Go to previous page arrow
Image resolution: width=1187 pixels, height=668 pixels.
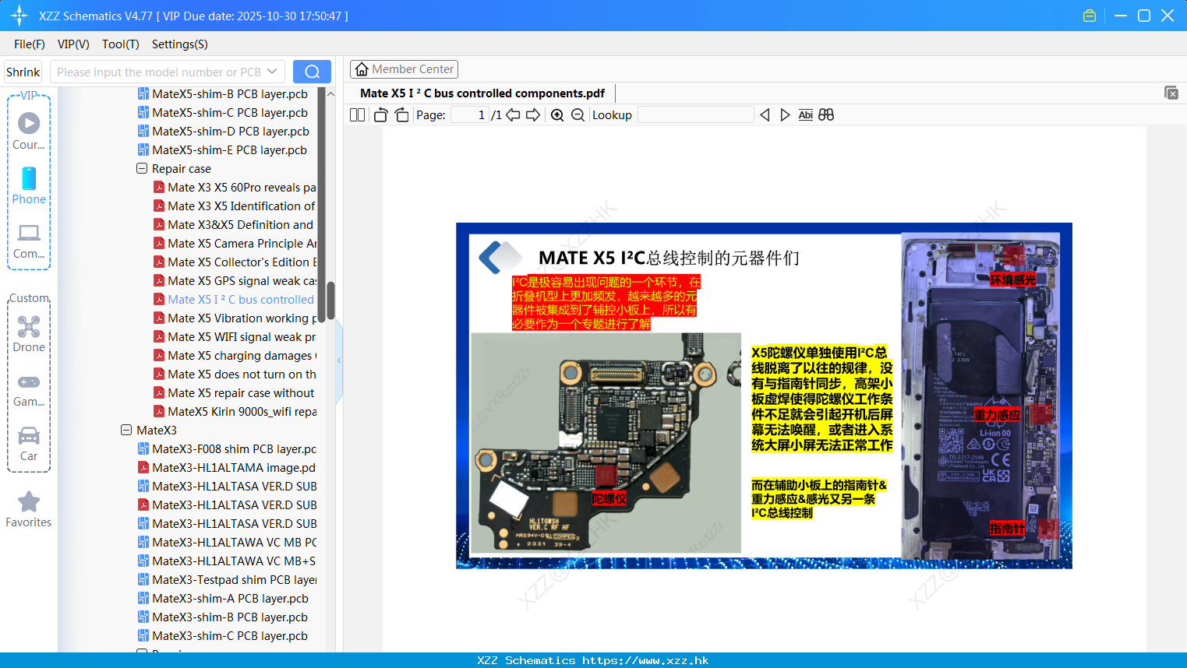point(513,115)
